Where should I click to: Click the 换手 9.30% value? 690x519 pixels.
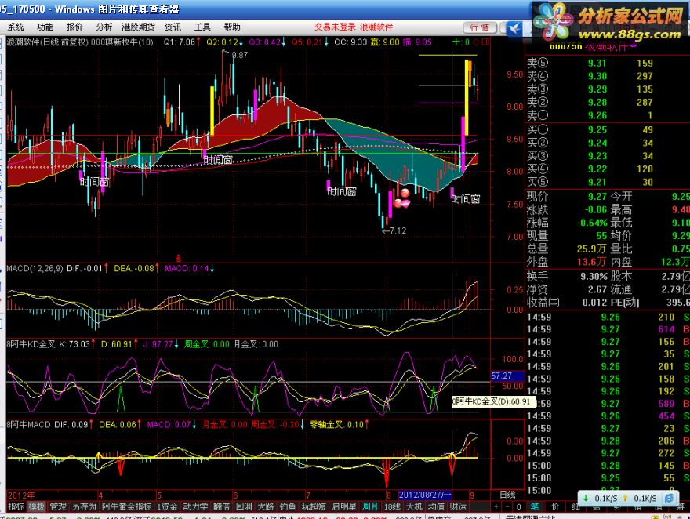(x=594, y=276)
